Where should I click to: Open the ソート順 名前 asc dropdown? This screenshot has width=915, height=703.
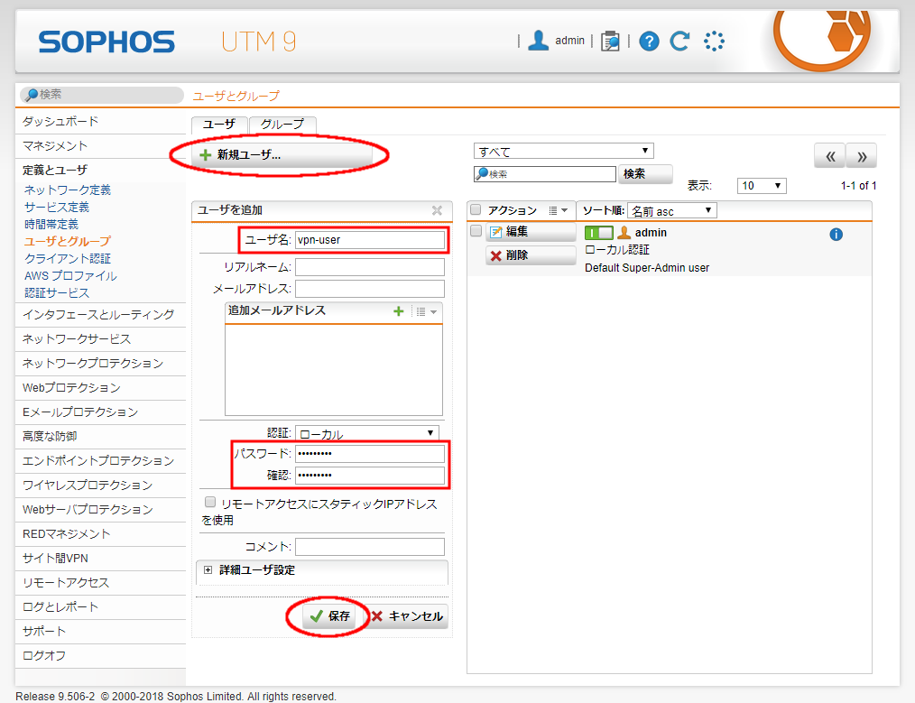pos(671,210)
